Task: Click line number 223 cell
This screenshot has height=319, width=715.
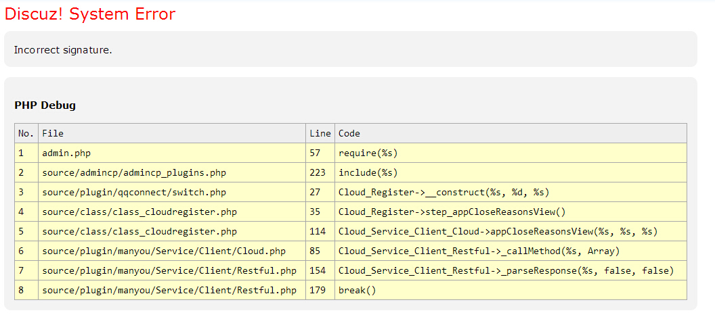Action: pos(318,172)
